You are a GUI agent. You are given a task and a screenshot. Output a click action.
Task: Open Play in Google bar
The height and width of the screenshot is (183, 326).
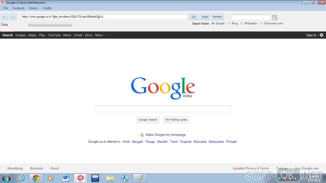click(42, 35)
